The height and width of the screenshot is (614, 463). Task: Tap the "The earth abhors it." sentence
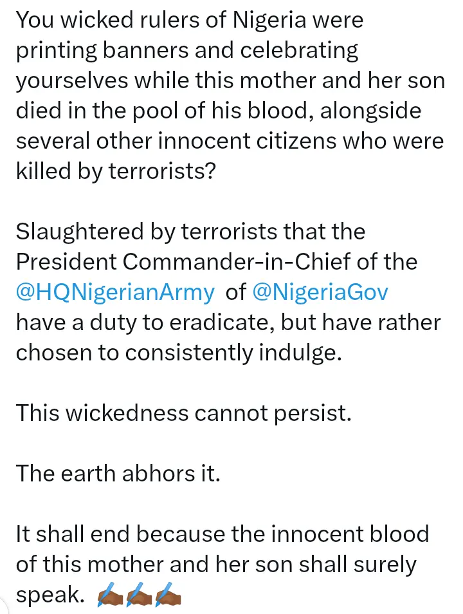118,473
